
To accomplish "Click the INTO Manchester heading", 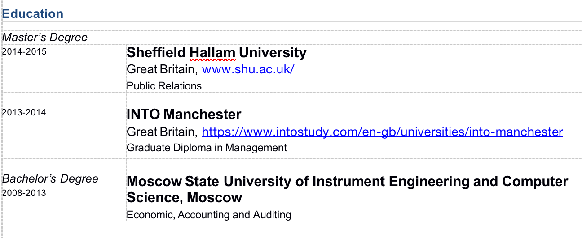I will coord(184,115).
